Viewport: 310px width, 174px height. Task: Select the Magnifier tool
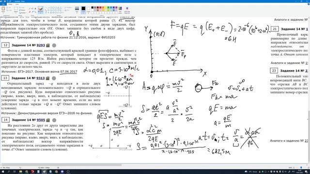click(35, 12)
